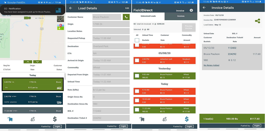Image resolution: width=268 pixels, height=131 pixels.
Task: Switch to the Uninvoiced Loads tab
Action: point(148,16)
